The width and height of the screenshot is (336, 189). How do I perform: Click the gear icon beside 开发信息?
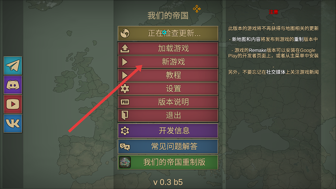click(x=125, y=131)
